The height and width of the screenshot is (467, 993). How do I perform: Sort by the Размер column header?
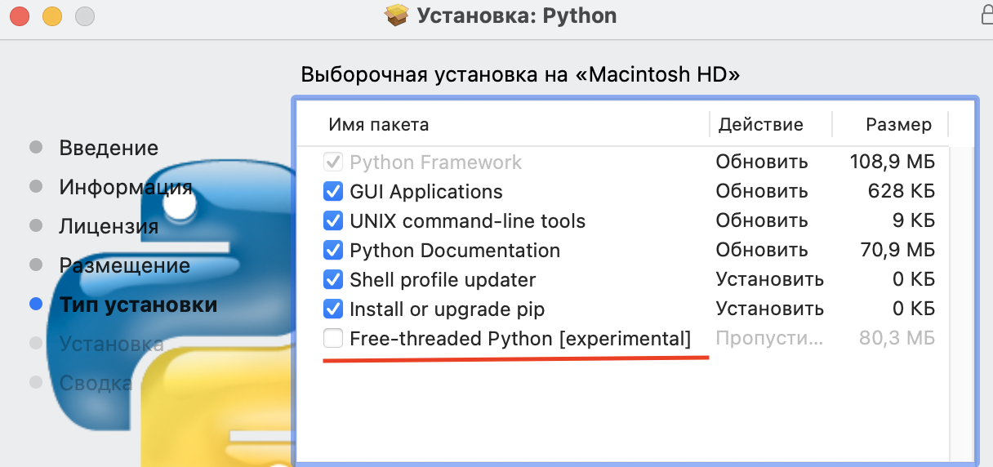pyautogui.click(x=898, y=125)
